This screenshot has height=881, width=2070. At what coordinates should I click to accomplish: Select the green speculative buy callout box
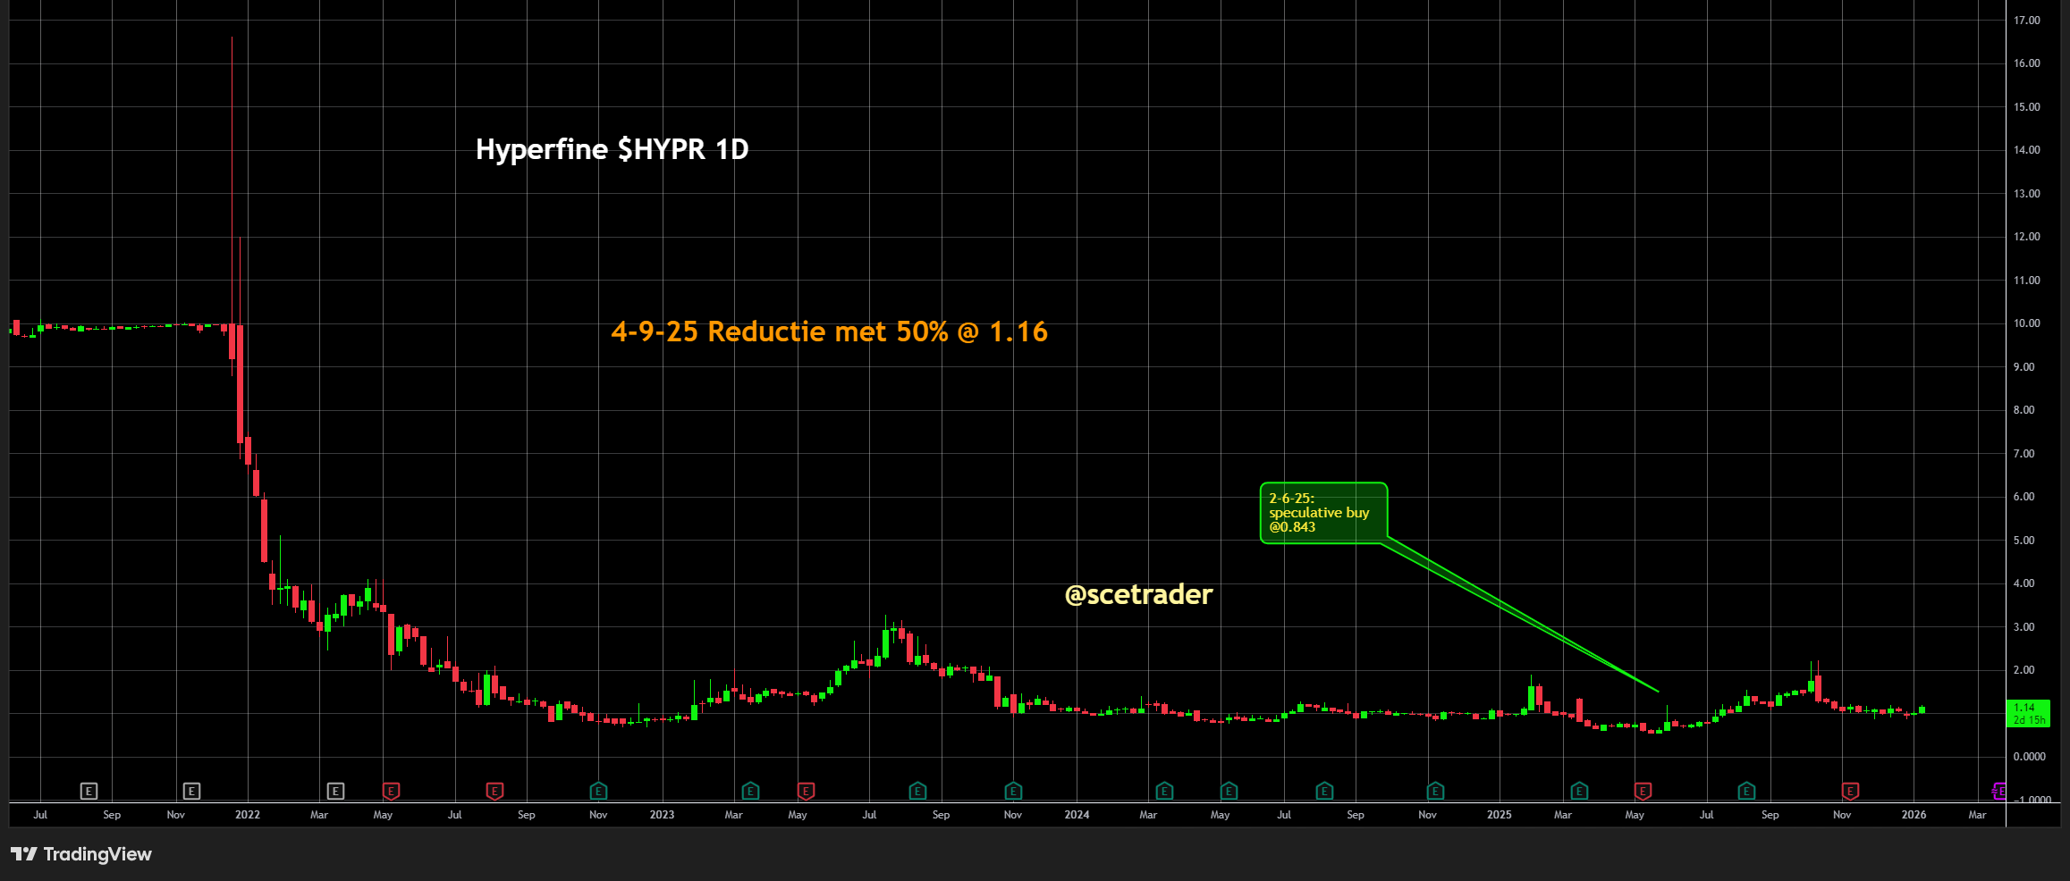coord(1323,513)
